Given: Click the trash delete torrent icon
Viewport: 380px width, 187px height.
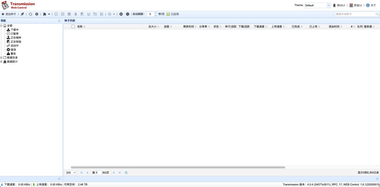Looking at the screenshot, I should click(x=76, y=14).
